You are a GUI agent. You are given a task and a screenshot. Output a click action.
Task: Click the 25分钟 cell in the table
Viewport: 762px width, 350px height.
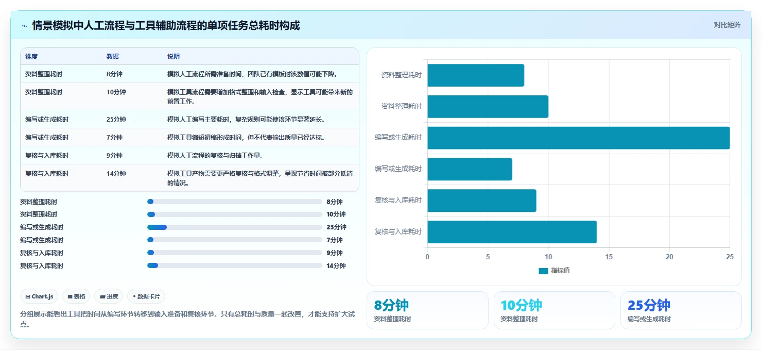(116, 120)
